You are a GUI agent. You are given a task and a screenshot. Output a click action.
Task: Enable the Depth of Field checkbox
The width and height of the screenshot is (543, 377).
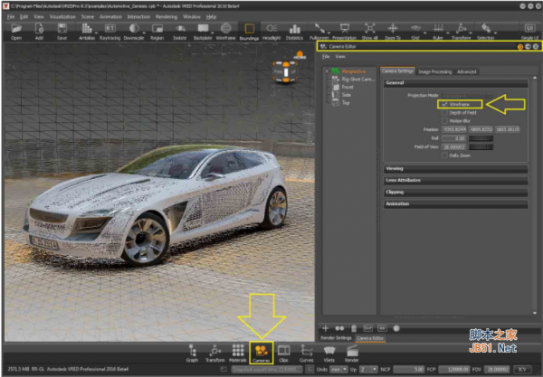(443, 111)
